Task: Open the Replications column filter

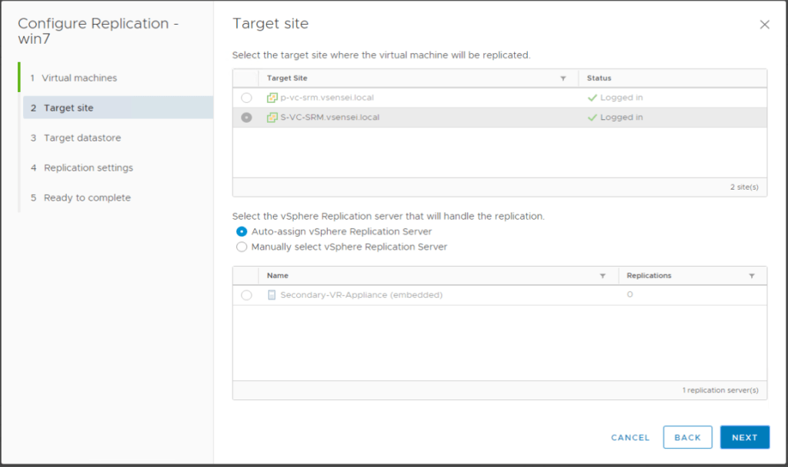Action: 751,276
